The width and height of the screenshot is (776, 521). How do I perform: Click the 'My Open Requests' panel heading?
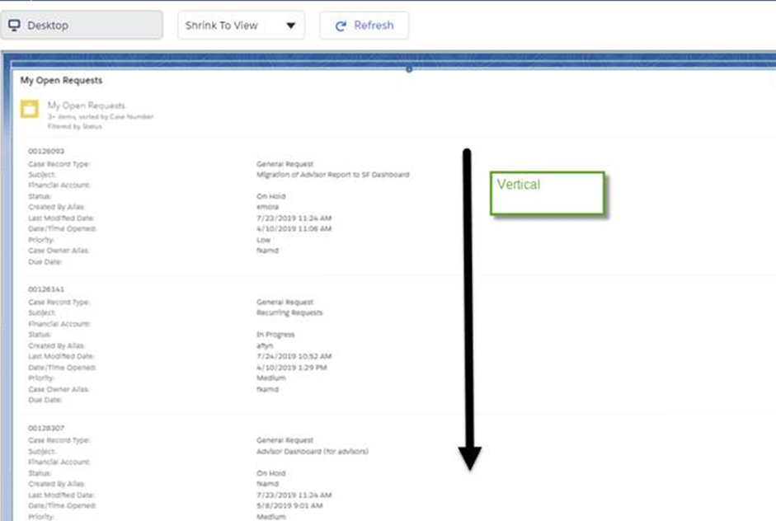[x=61, y=80]
